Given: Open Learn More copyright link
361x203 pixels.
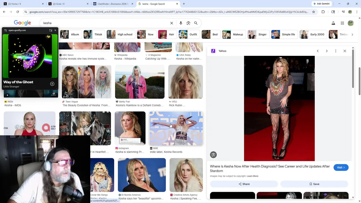Looking at the screenshot, I should (252, 176).
